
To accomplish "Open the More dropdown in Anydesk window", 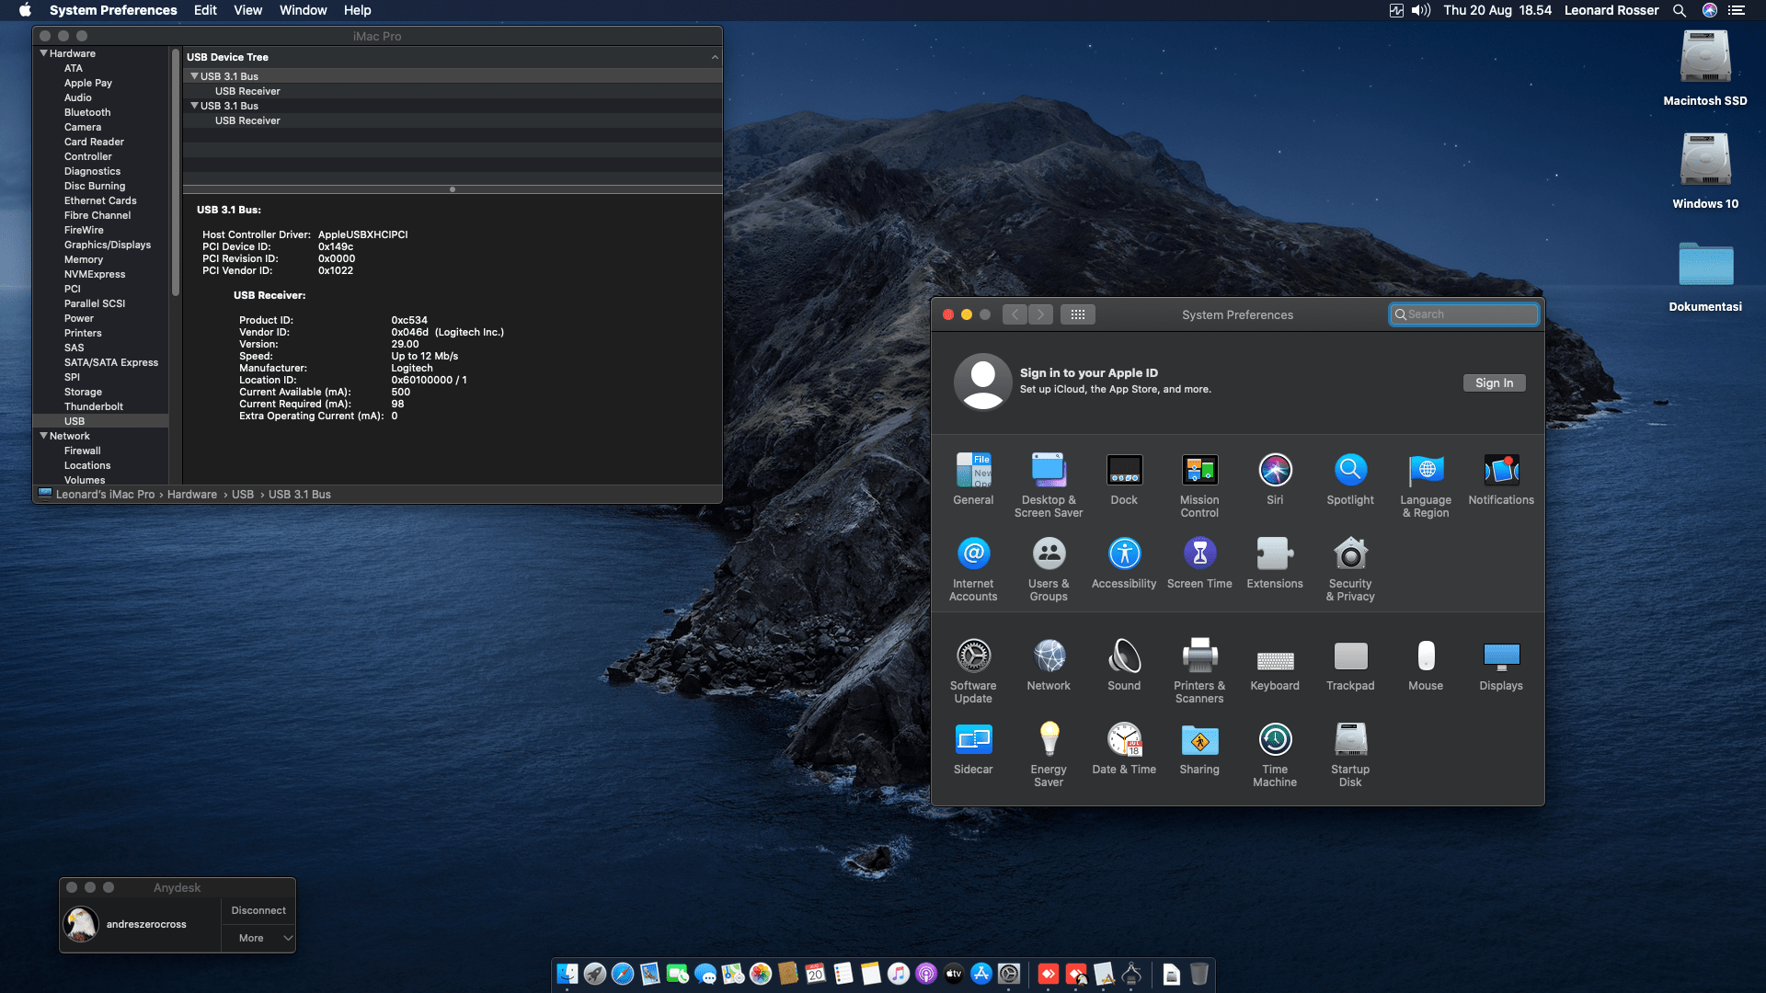I will point(258,938).
